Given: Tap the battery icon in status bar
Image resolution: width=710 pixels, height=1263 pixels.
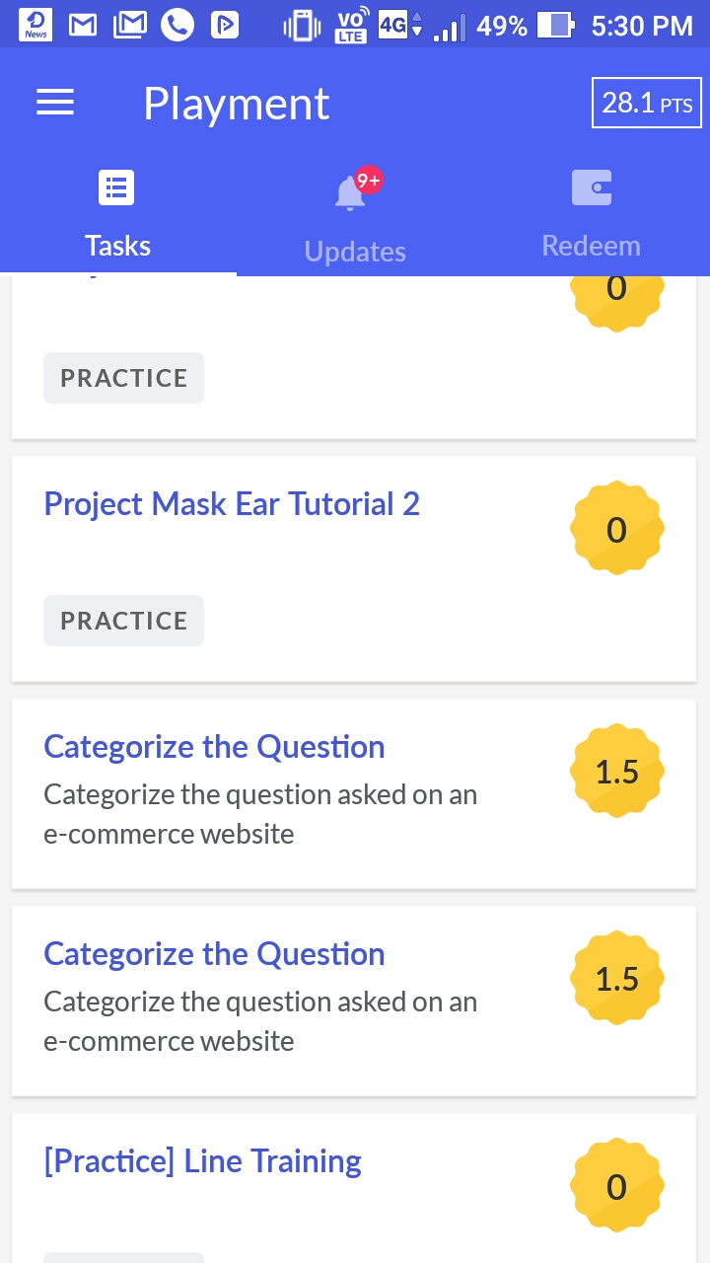Looking at the screenshot, I should 555,26.
